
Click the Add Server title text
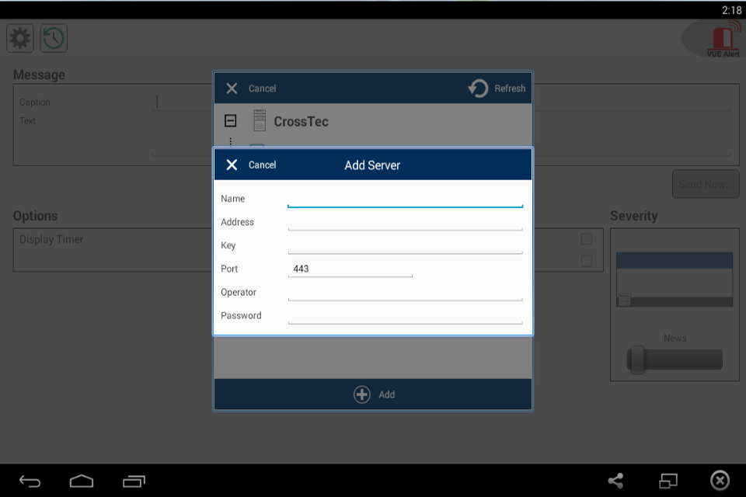click(x=372, y=165)
